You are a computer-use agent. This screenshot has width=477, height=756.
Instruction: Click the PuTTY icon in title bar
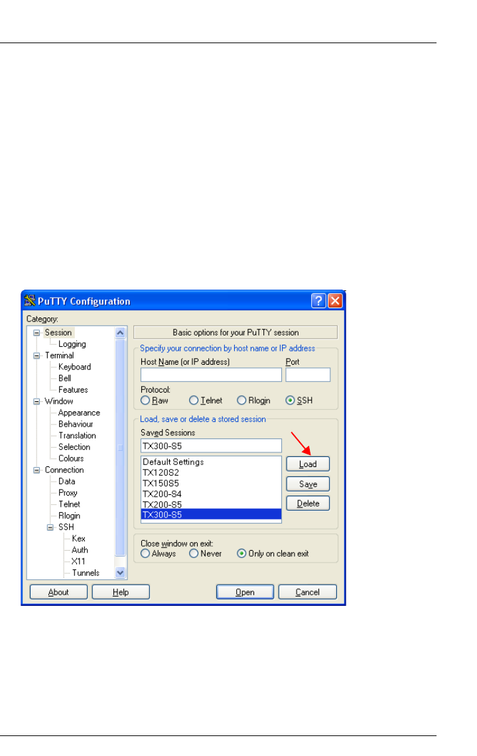click(30, 300)
